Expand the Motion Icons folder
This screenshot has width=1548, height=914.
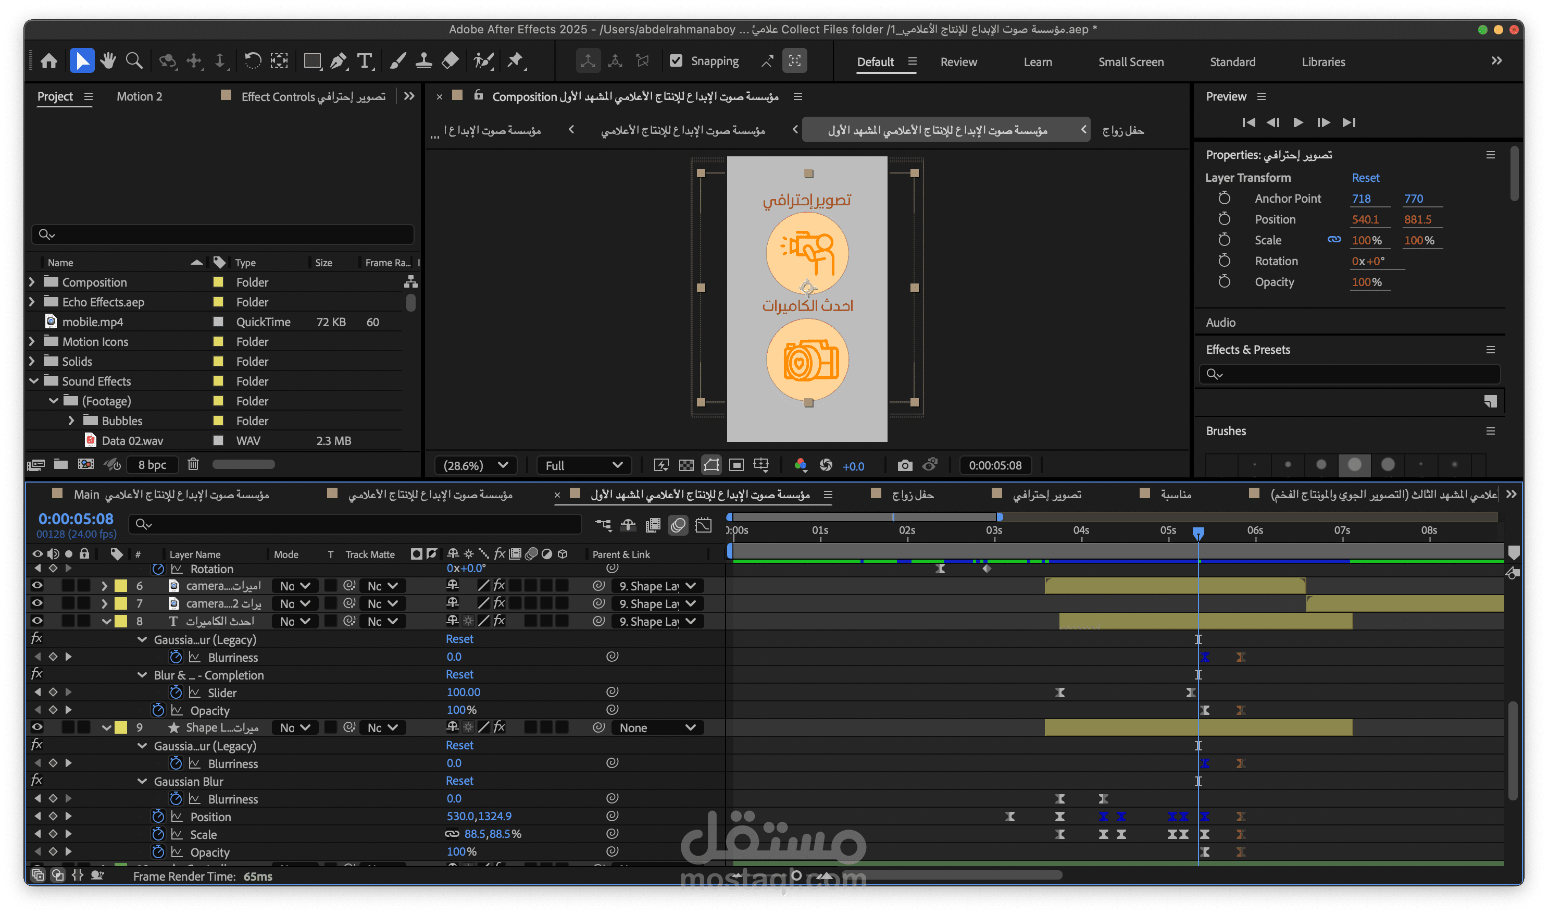click(32, 342)
